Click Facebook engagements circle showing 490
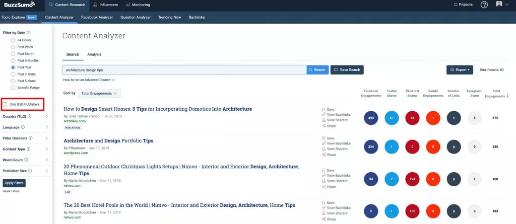 tap(371, 118)
